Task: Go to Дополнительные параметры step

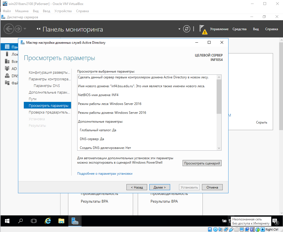Action: [x=49, y=92]
